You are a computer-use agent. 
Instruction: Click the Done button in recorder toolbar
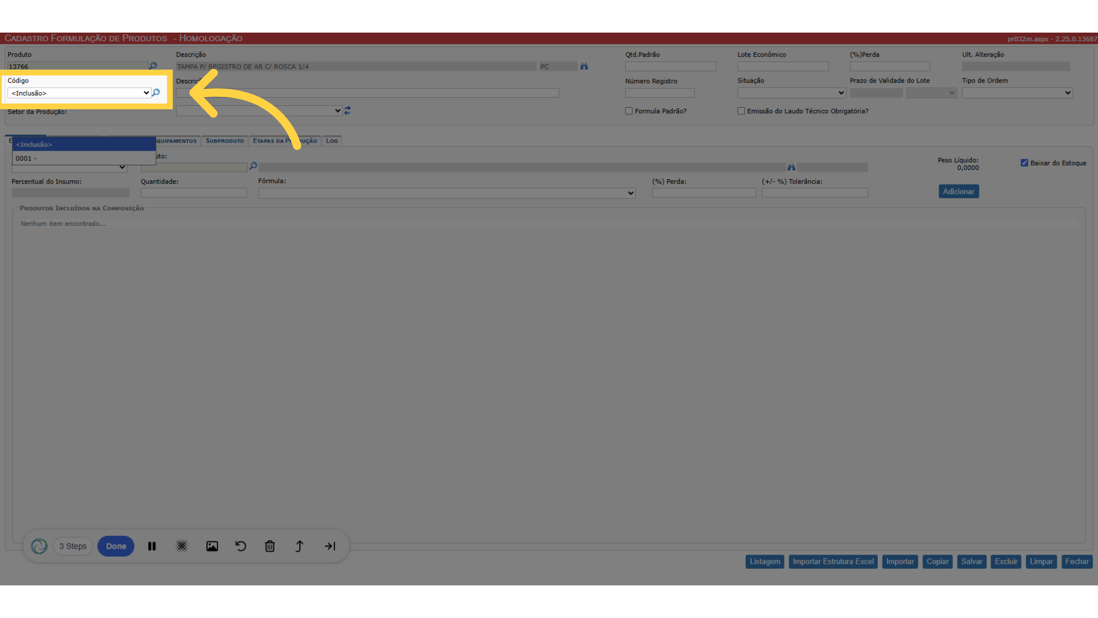[116, 546]
